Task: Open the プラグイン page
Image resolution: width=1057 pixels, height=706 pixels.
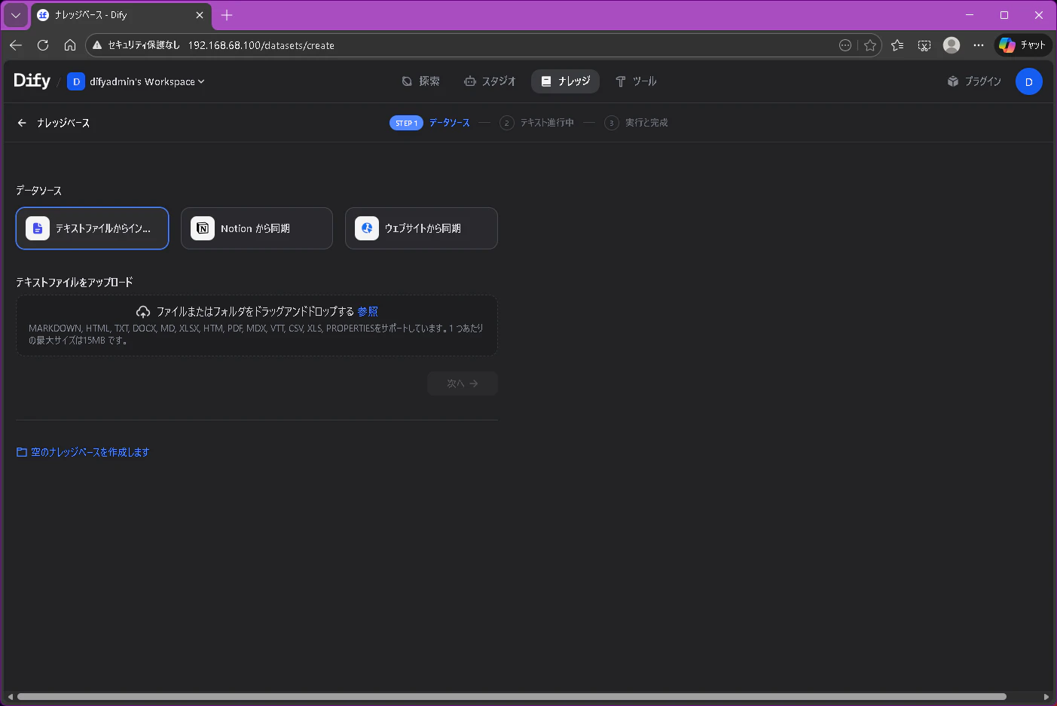Action: tap(974, 81)
